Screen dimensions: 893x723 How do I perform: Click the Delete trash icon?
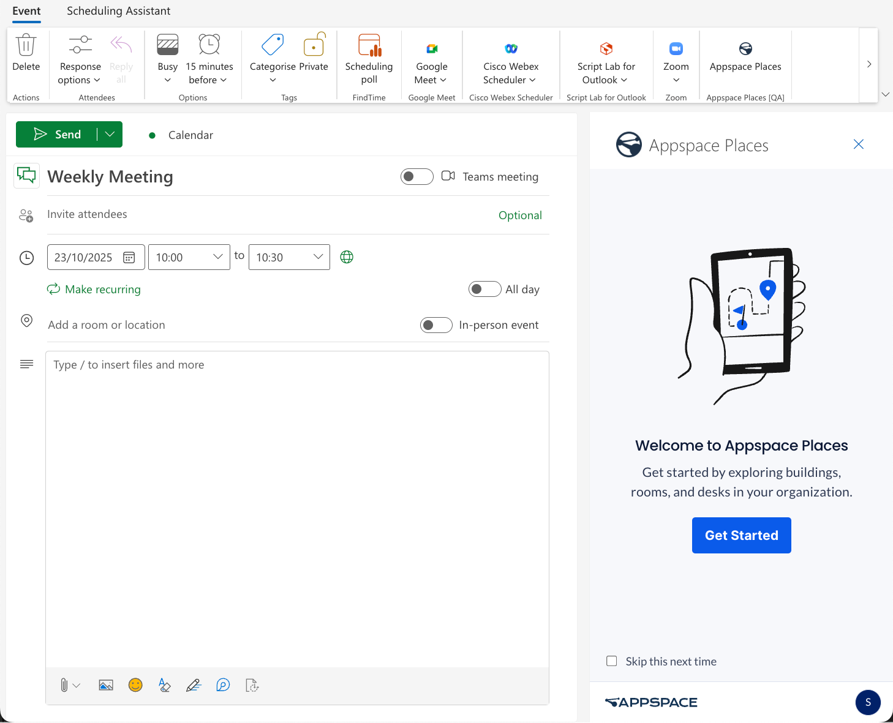pyautogui.click(x=26, y=45)
